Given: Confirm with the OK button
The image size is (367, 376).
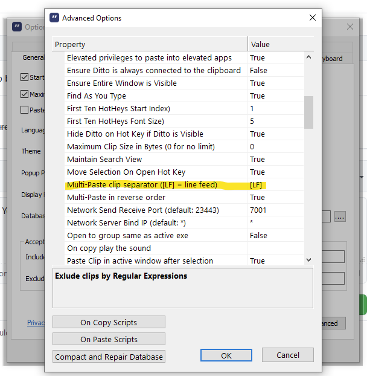Looking at the screenshot, I should (226, 355).
